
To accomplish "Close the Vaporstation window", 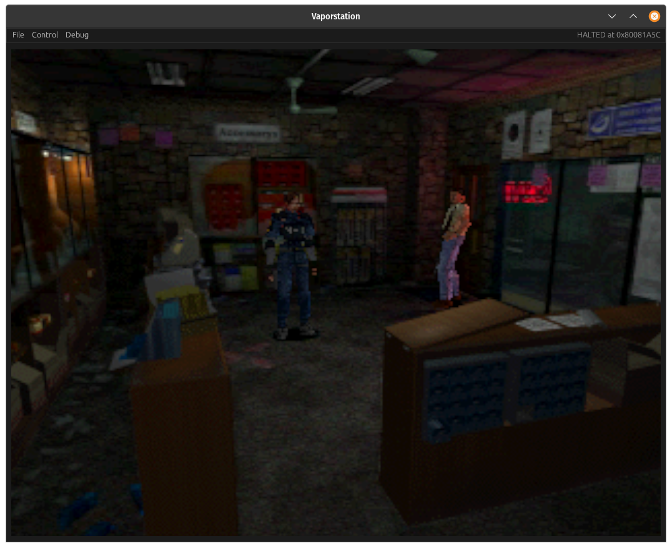I will pos(655,16).
